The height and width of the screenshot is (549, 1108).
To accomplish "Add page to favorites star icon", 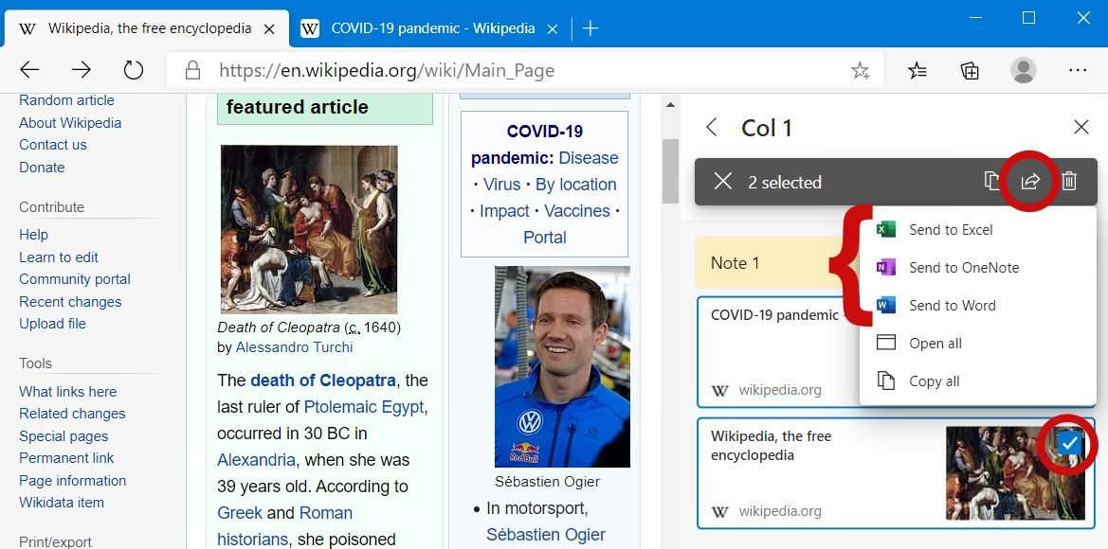I will click(860, 70).
